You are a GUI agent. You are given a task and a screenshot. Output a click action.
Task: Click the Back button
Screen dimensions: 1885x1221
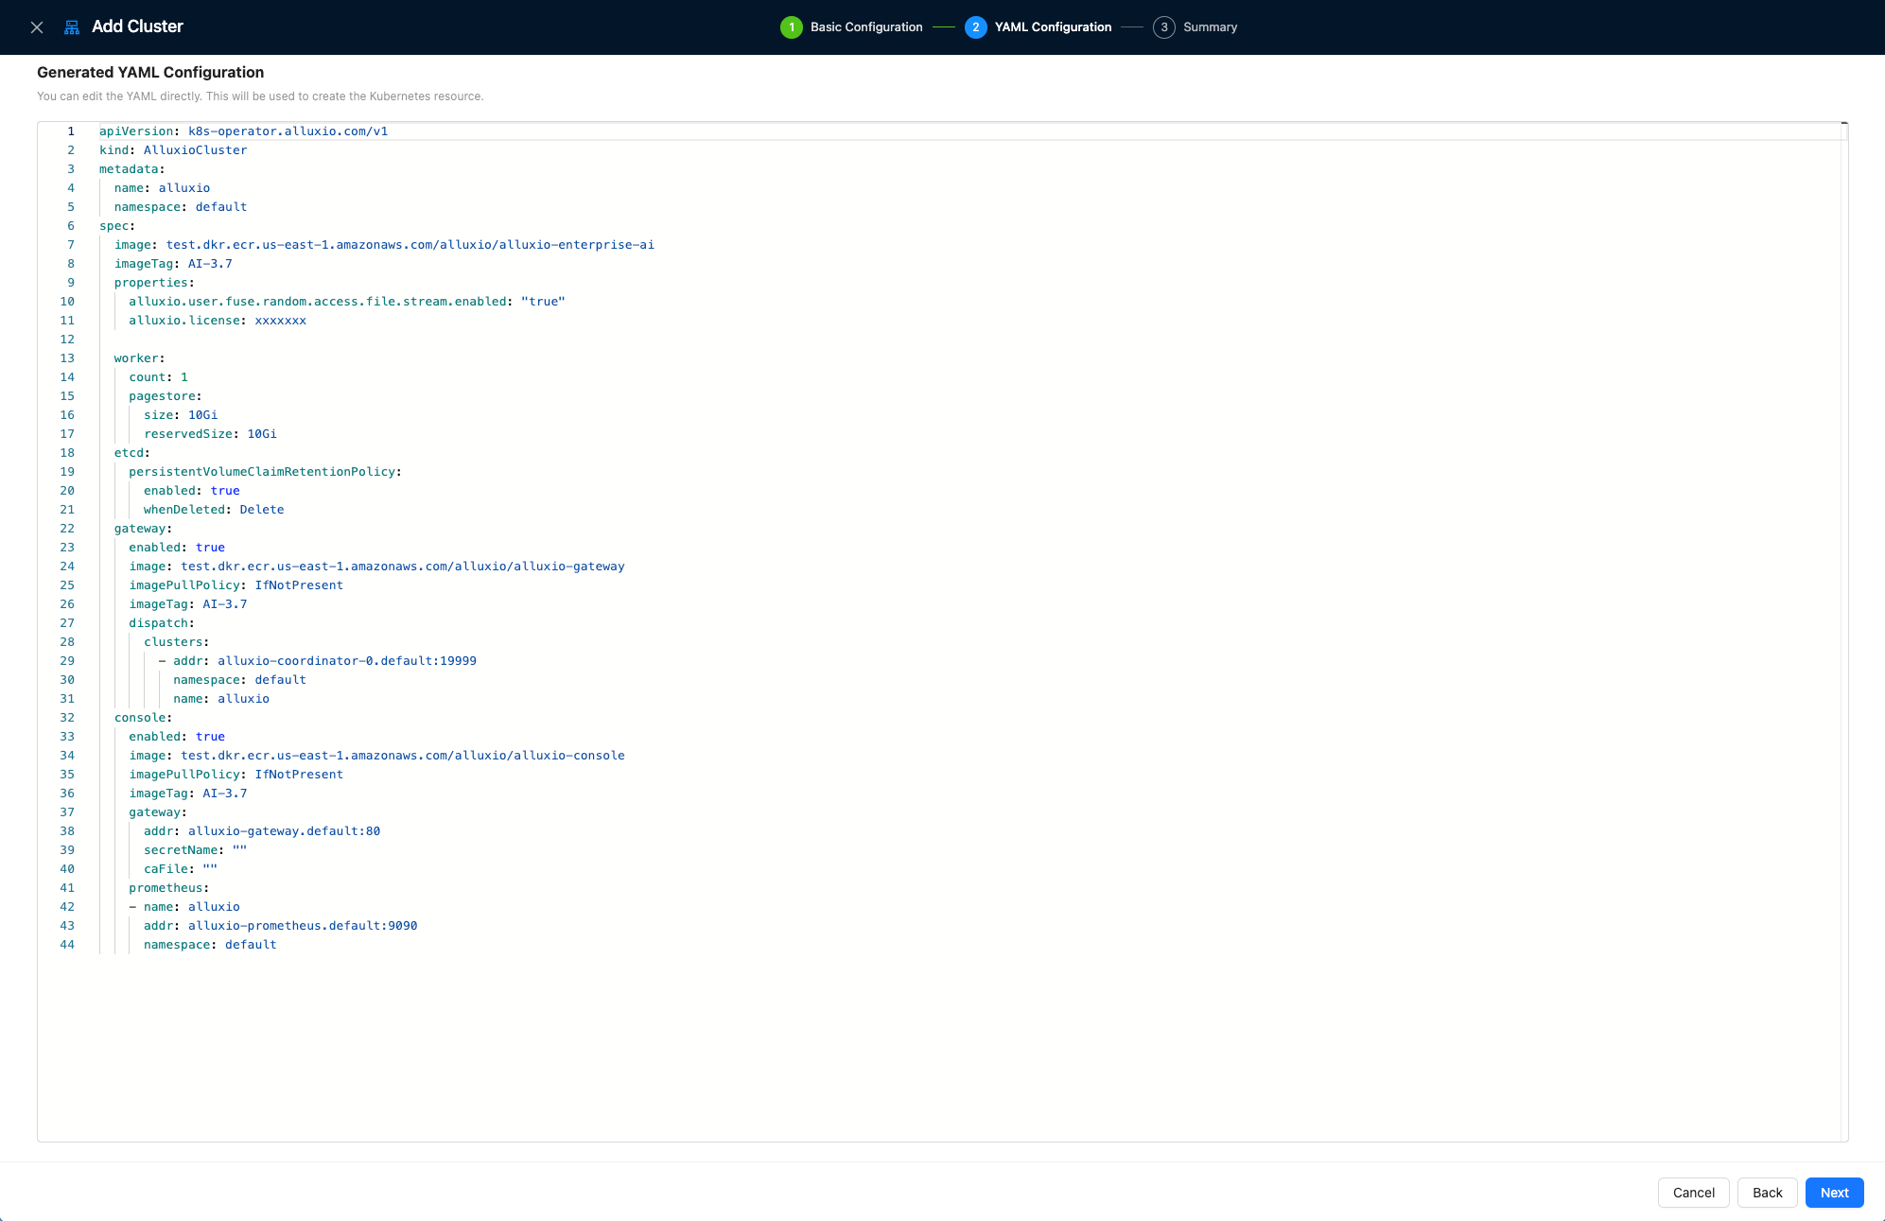coord(1766,1193)
